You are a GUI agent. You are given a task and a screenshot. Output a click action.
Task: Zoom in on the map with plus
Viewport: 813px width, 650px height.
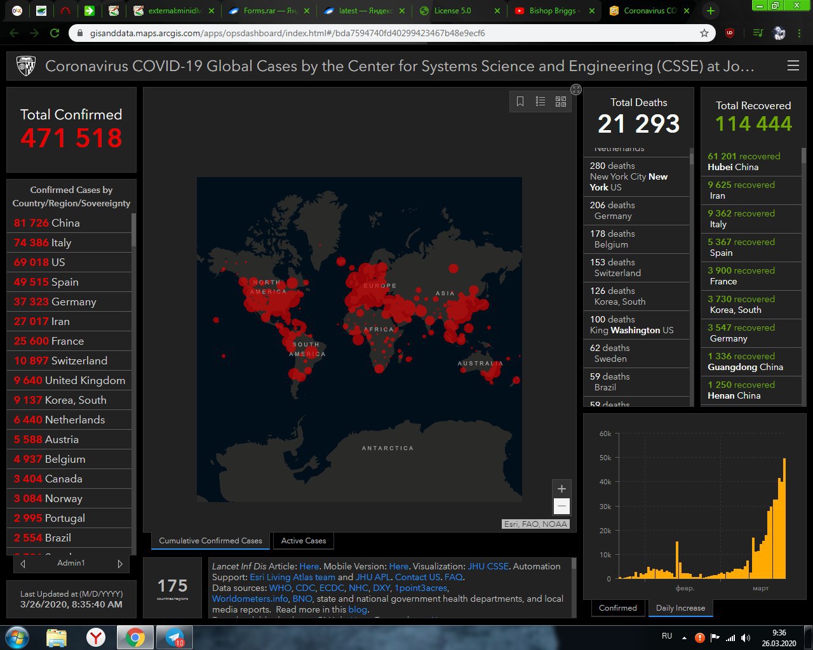pos(561,489)
